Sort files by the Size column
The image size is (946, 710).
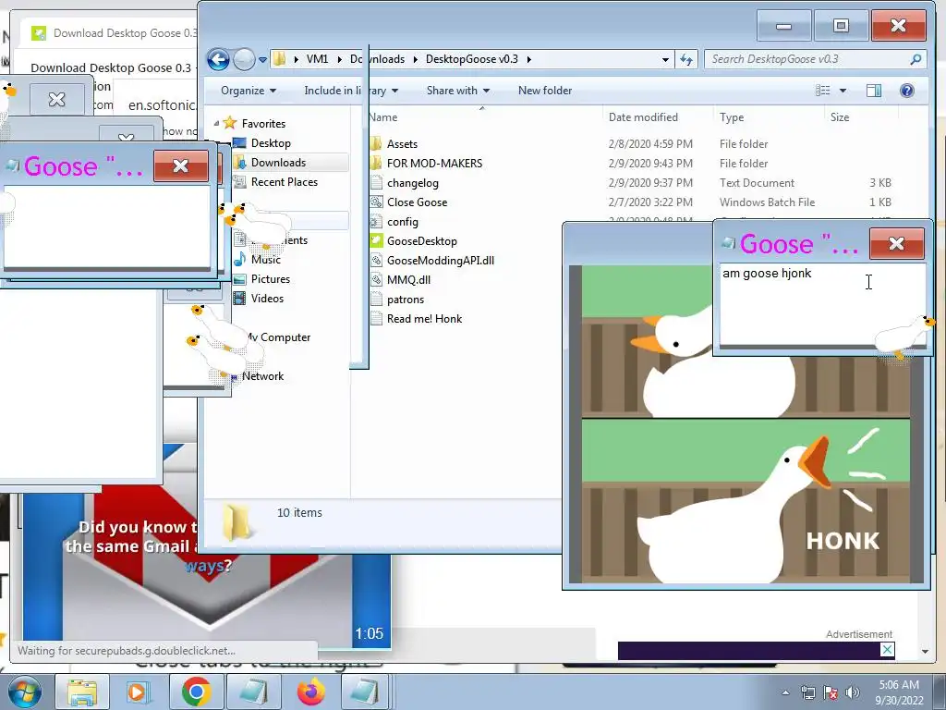[839, 117]
